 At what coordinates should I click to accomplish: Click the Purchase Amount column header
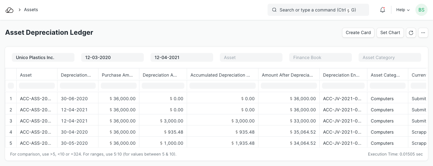[118, 75]
